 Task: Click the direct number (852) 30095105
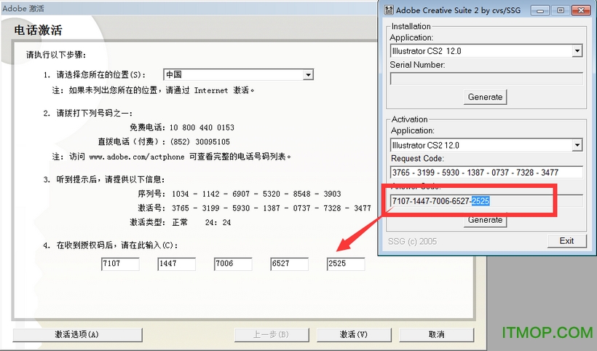[200, 142]
